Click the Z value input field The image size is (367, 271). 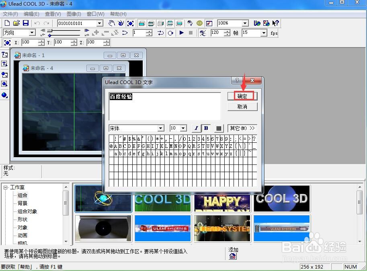95,42
